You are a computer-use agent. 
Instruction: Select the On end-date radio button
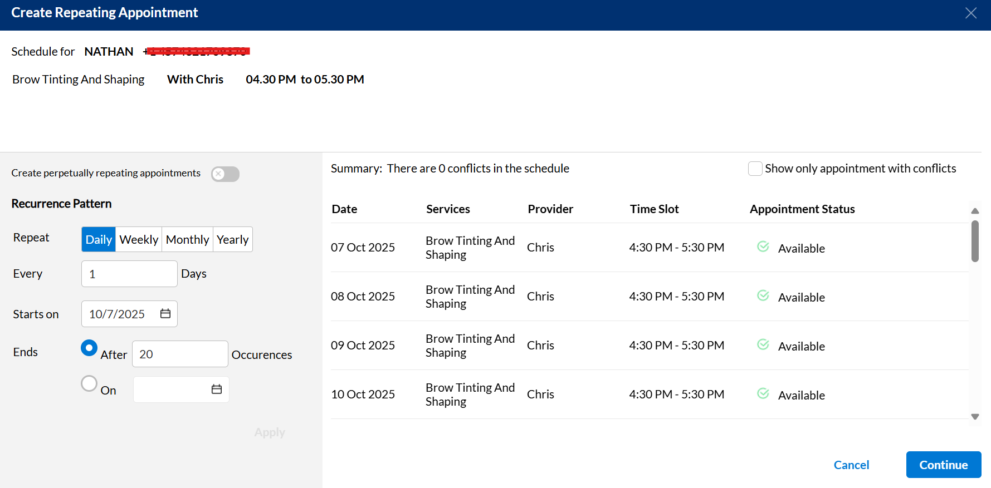89,383
